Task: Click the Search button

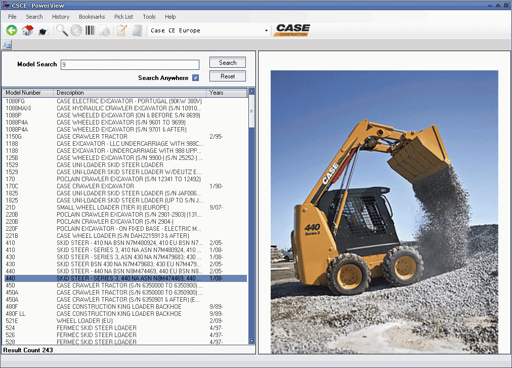Action: click(x=228, y=62)
